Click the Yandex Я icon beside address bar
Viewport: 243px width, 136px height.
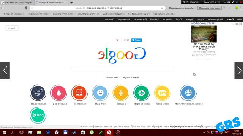click(x=26, y=8)
